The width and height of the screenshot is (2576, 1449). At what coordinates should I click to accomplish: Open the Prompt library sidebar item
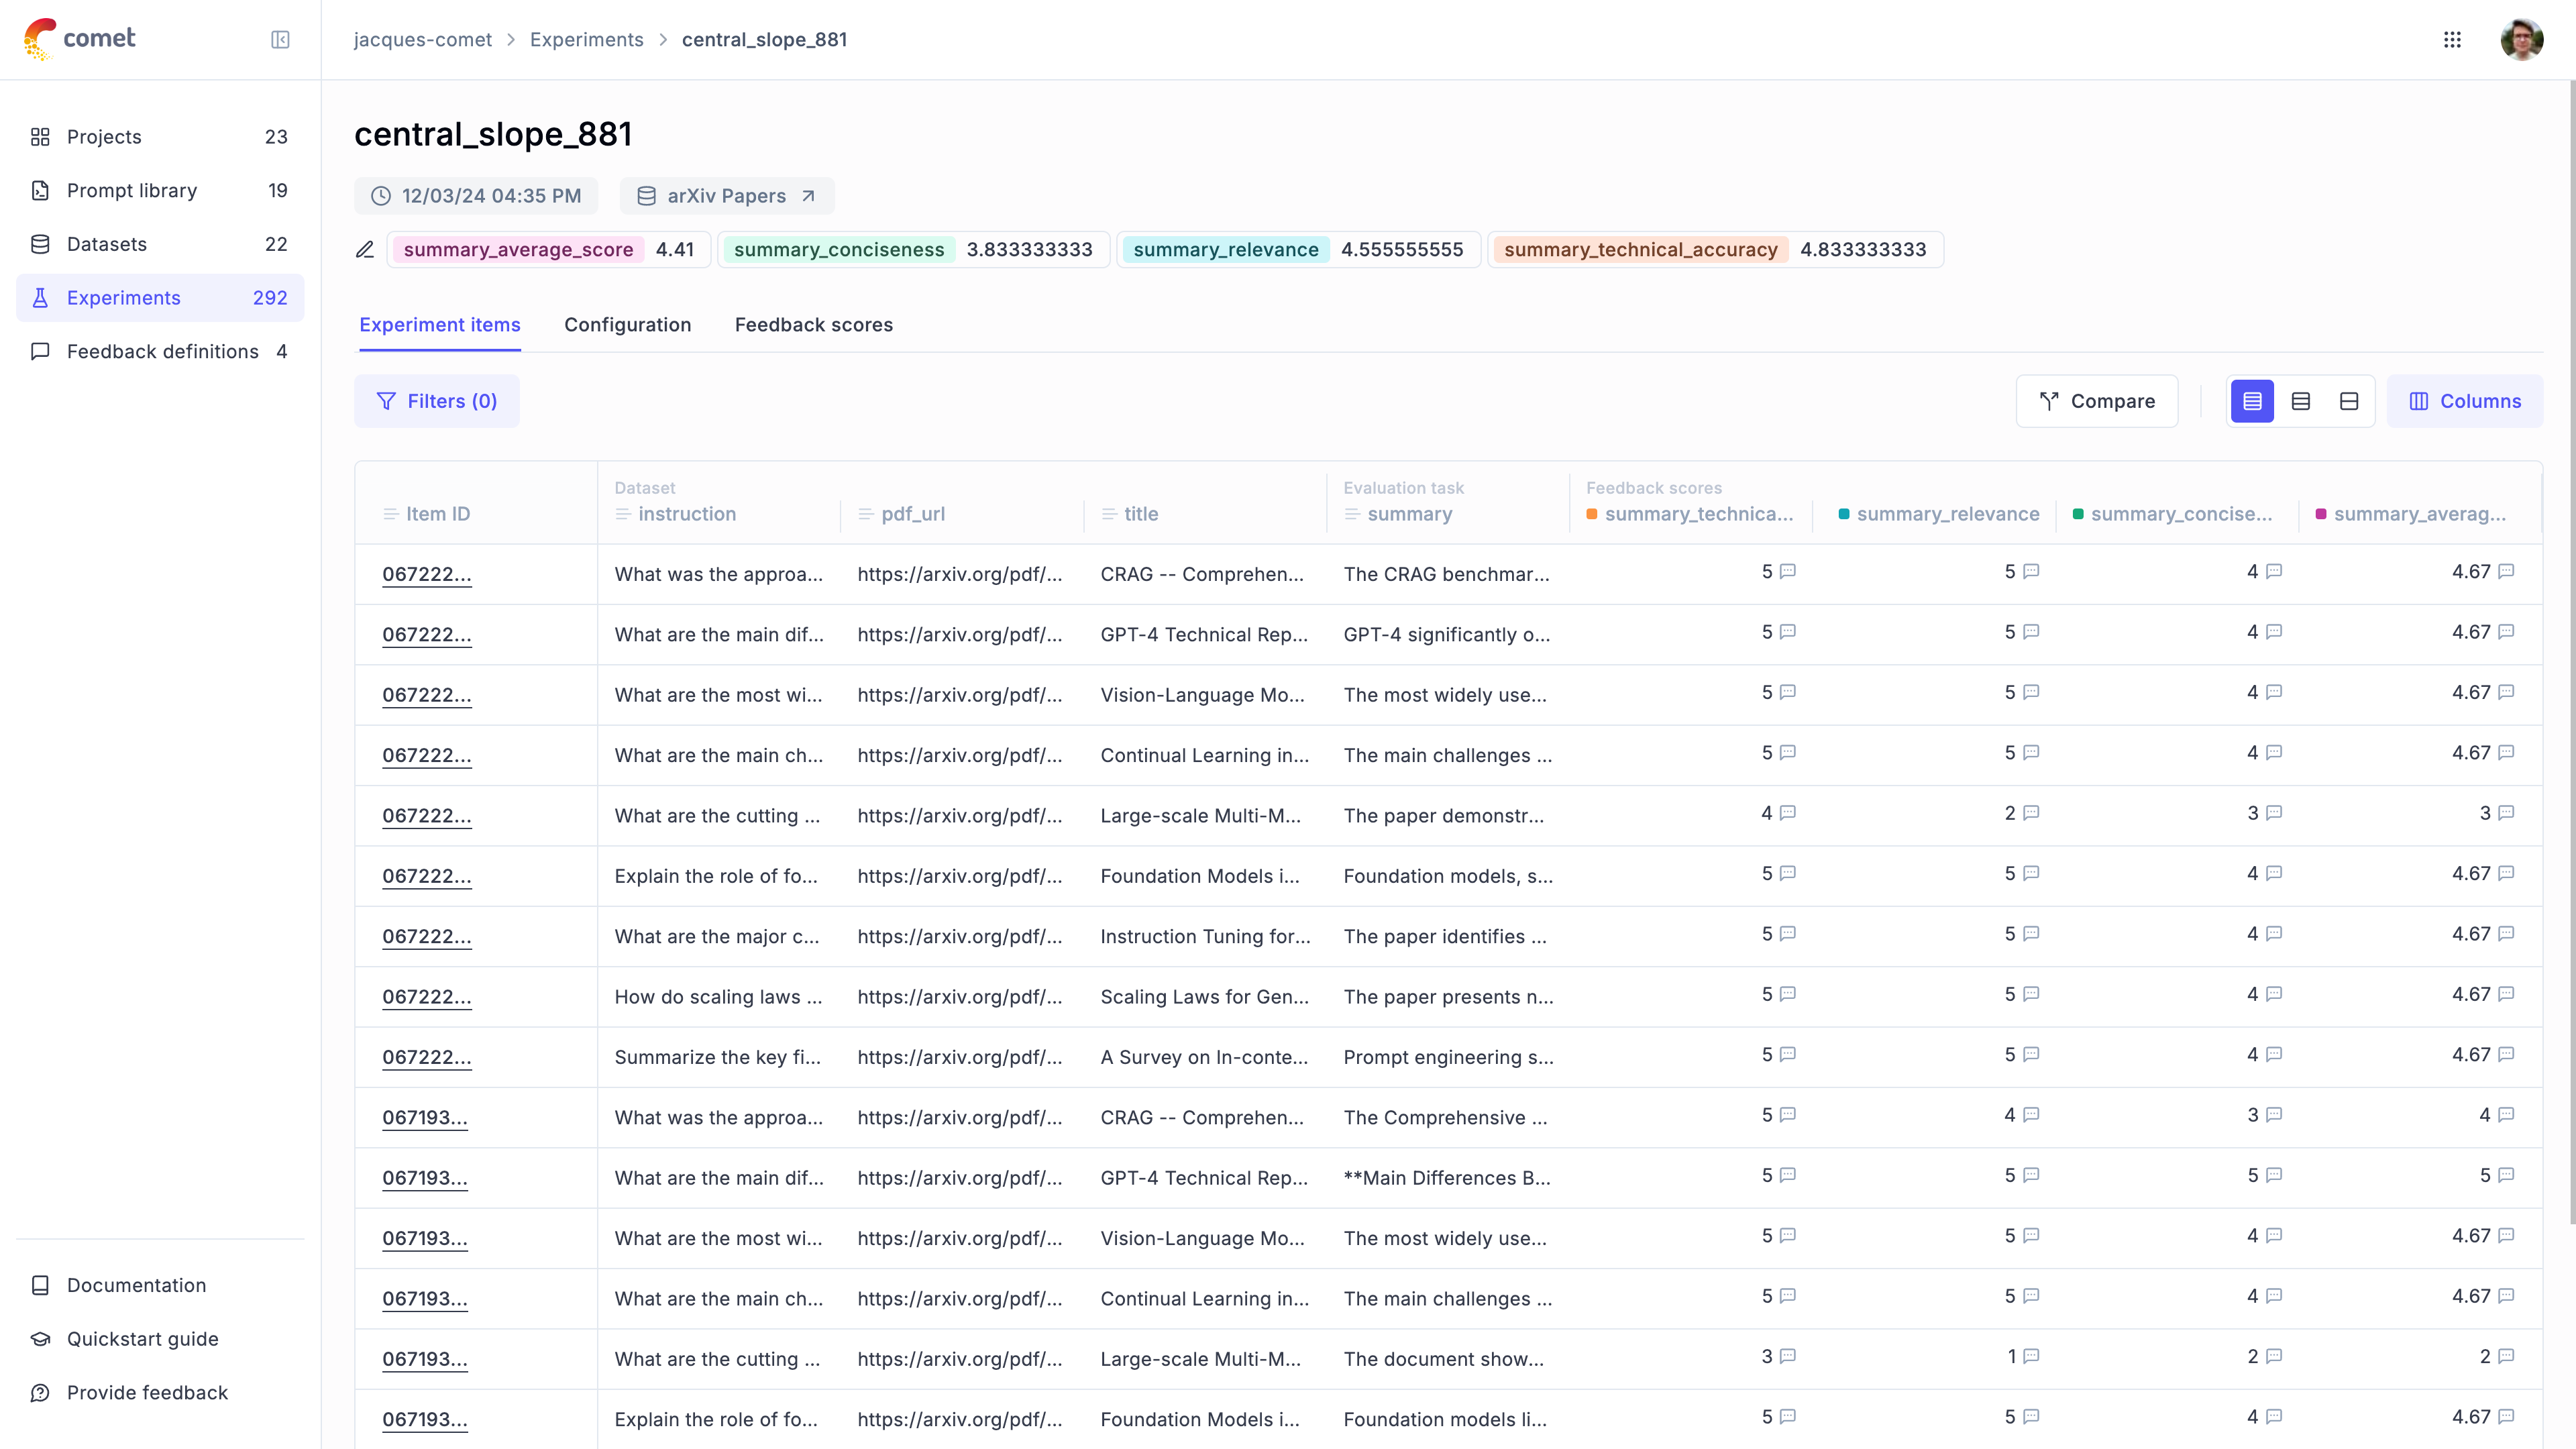coord(132,190)
